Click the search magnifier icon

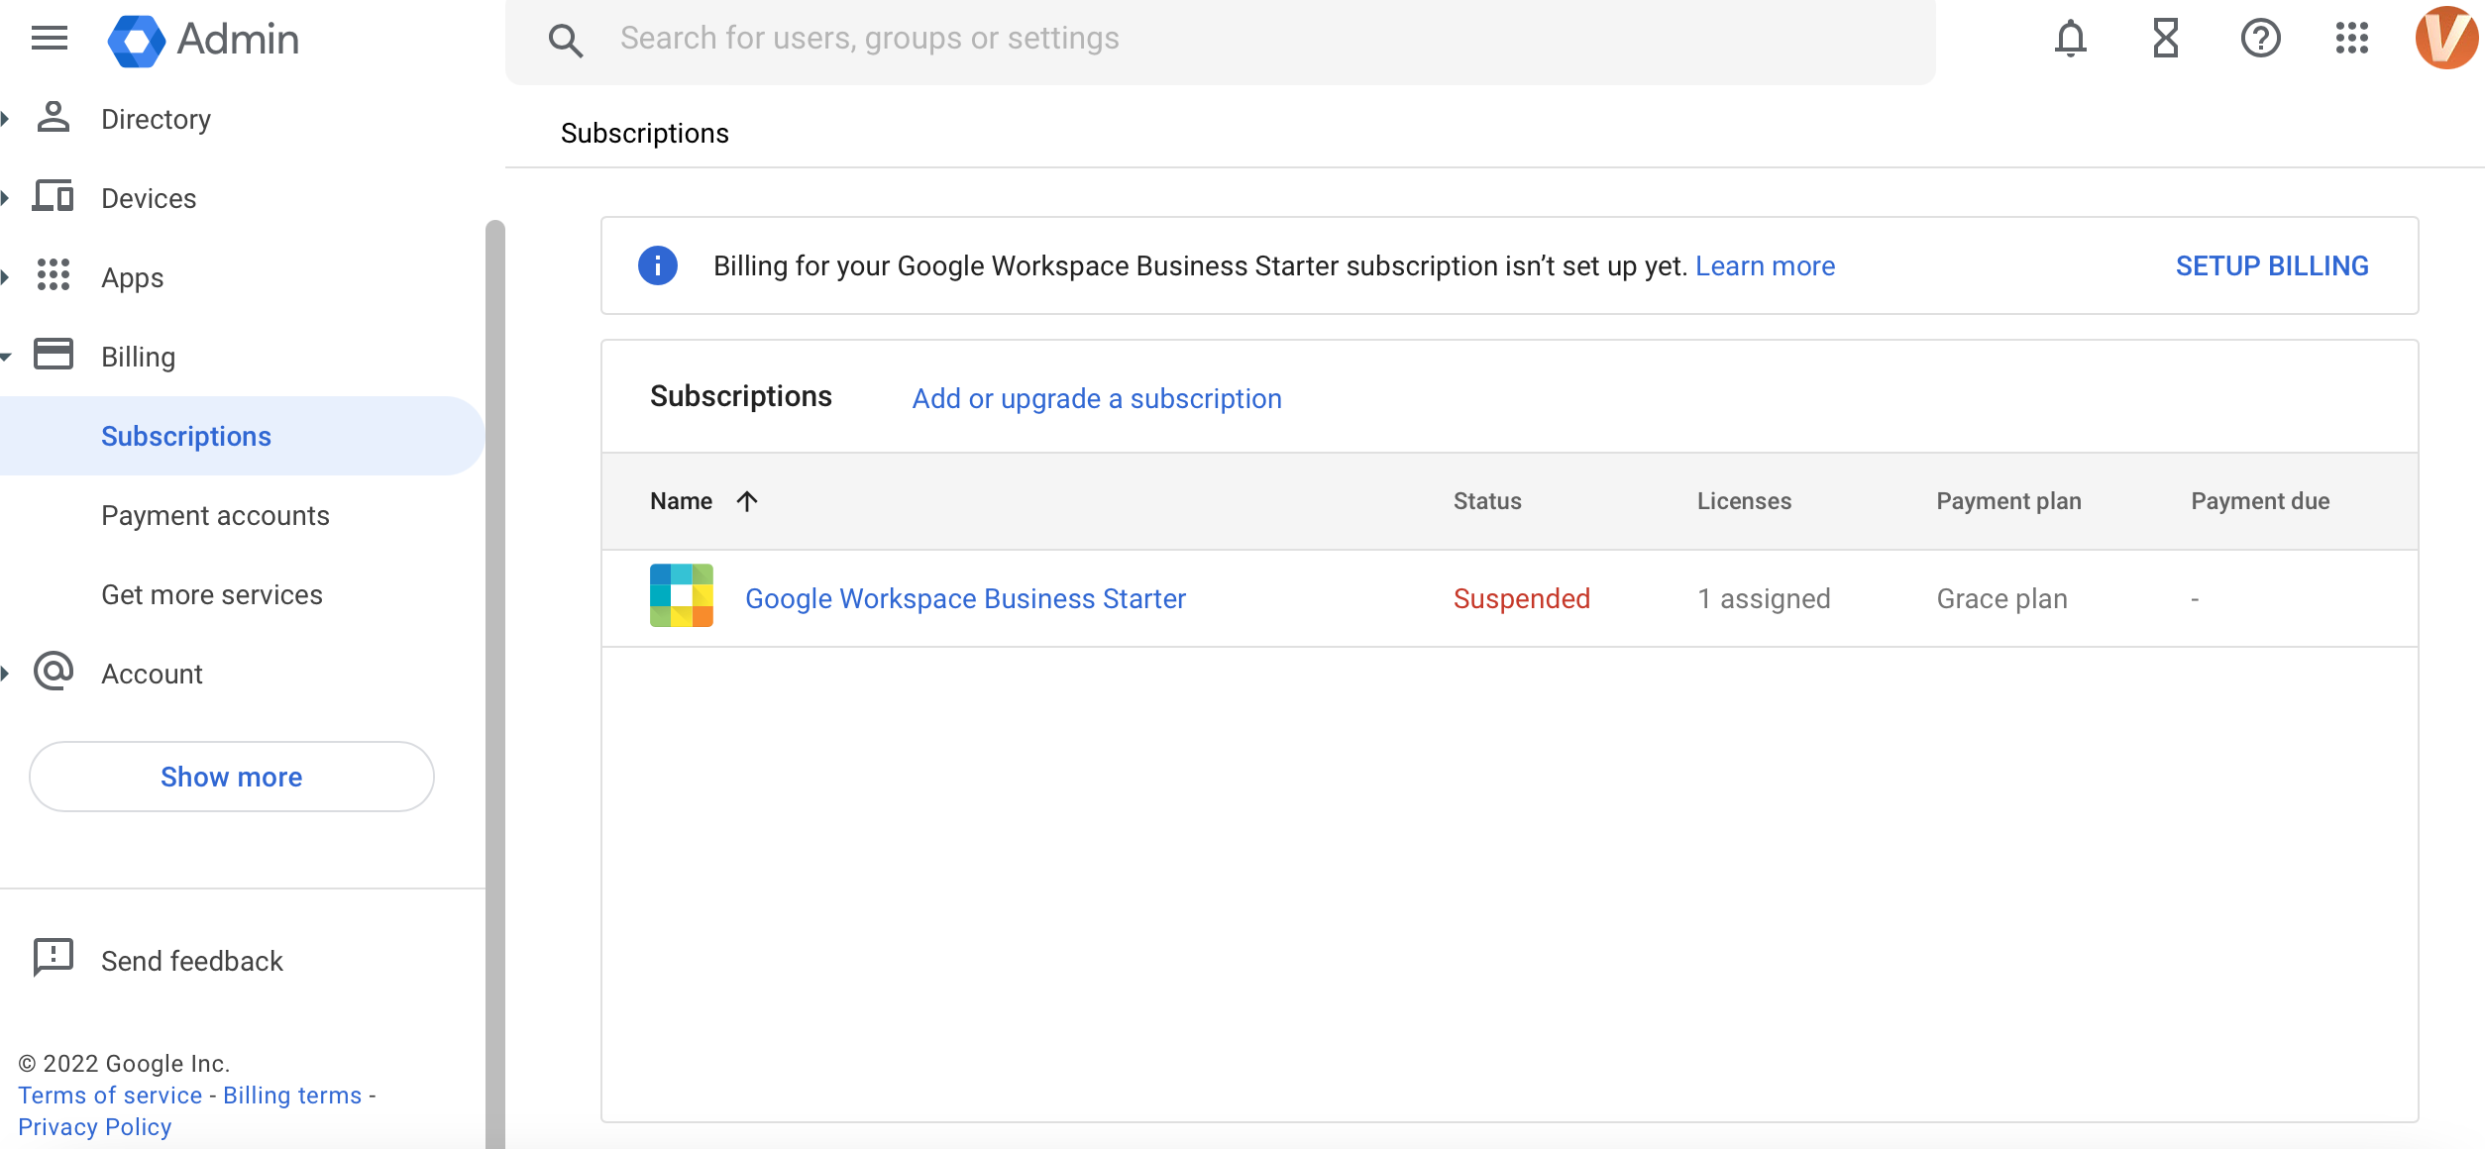click(x=566, y=40)
